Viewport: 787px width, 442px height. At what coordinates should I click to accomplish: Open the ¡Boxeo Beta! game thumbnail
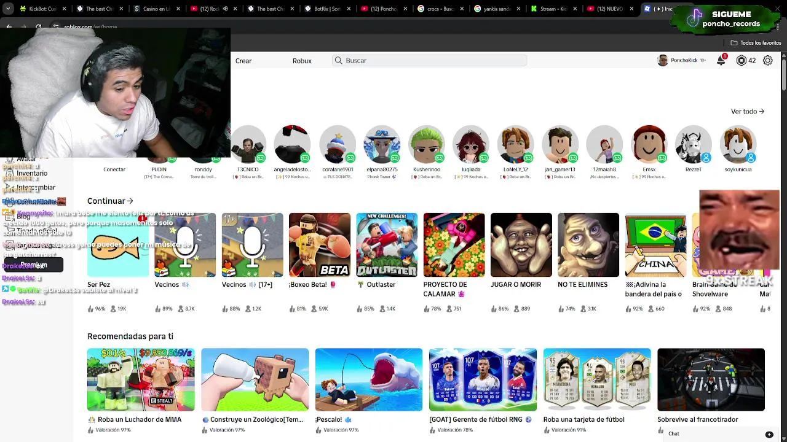(x=320, y=245)
